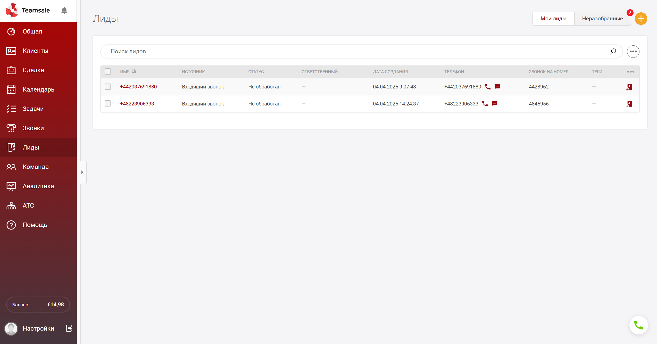Screen dimensions: 657x344
Task: Open Звонки in the sidebar menu
Action: click(x=33, y=128)
